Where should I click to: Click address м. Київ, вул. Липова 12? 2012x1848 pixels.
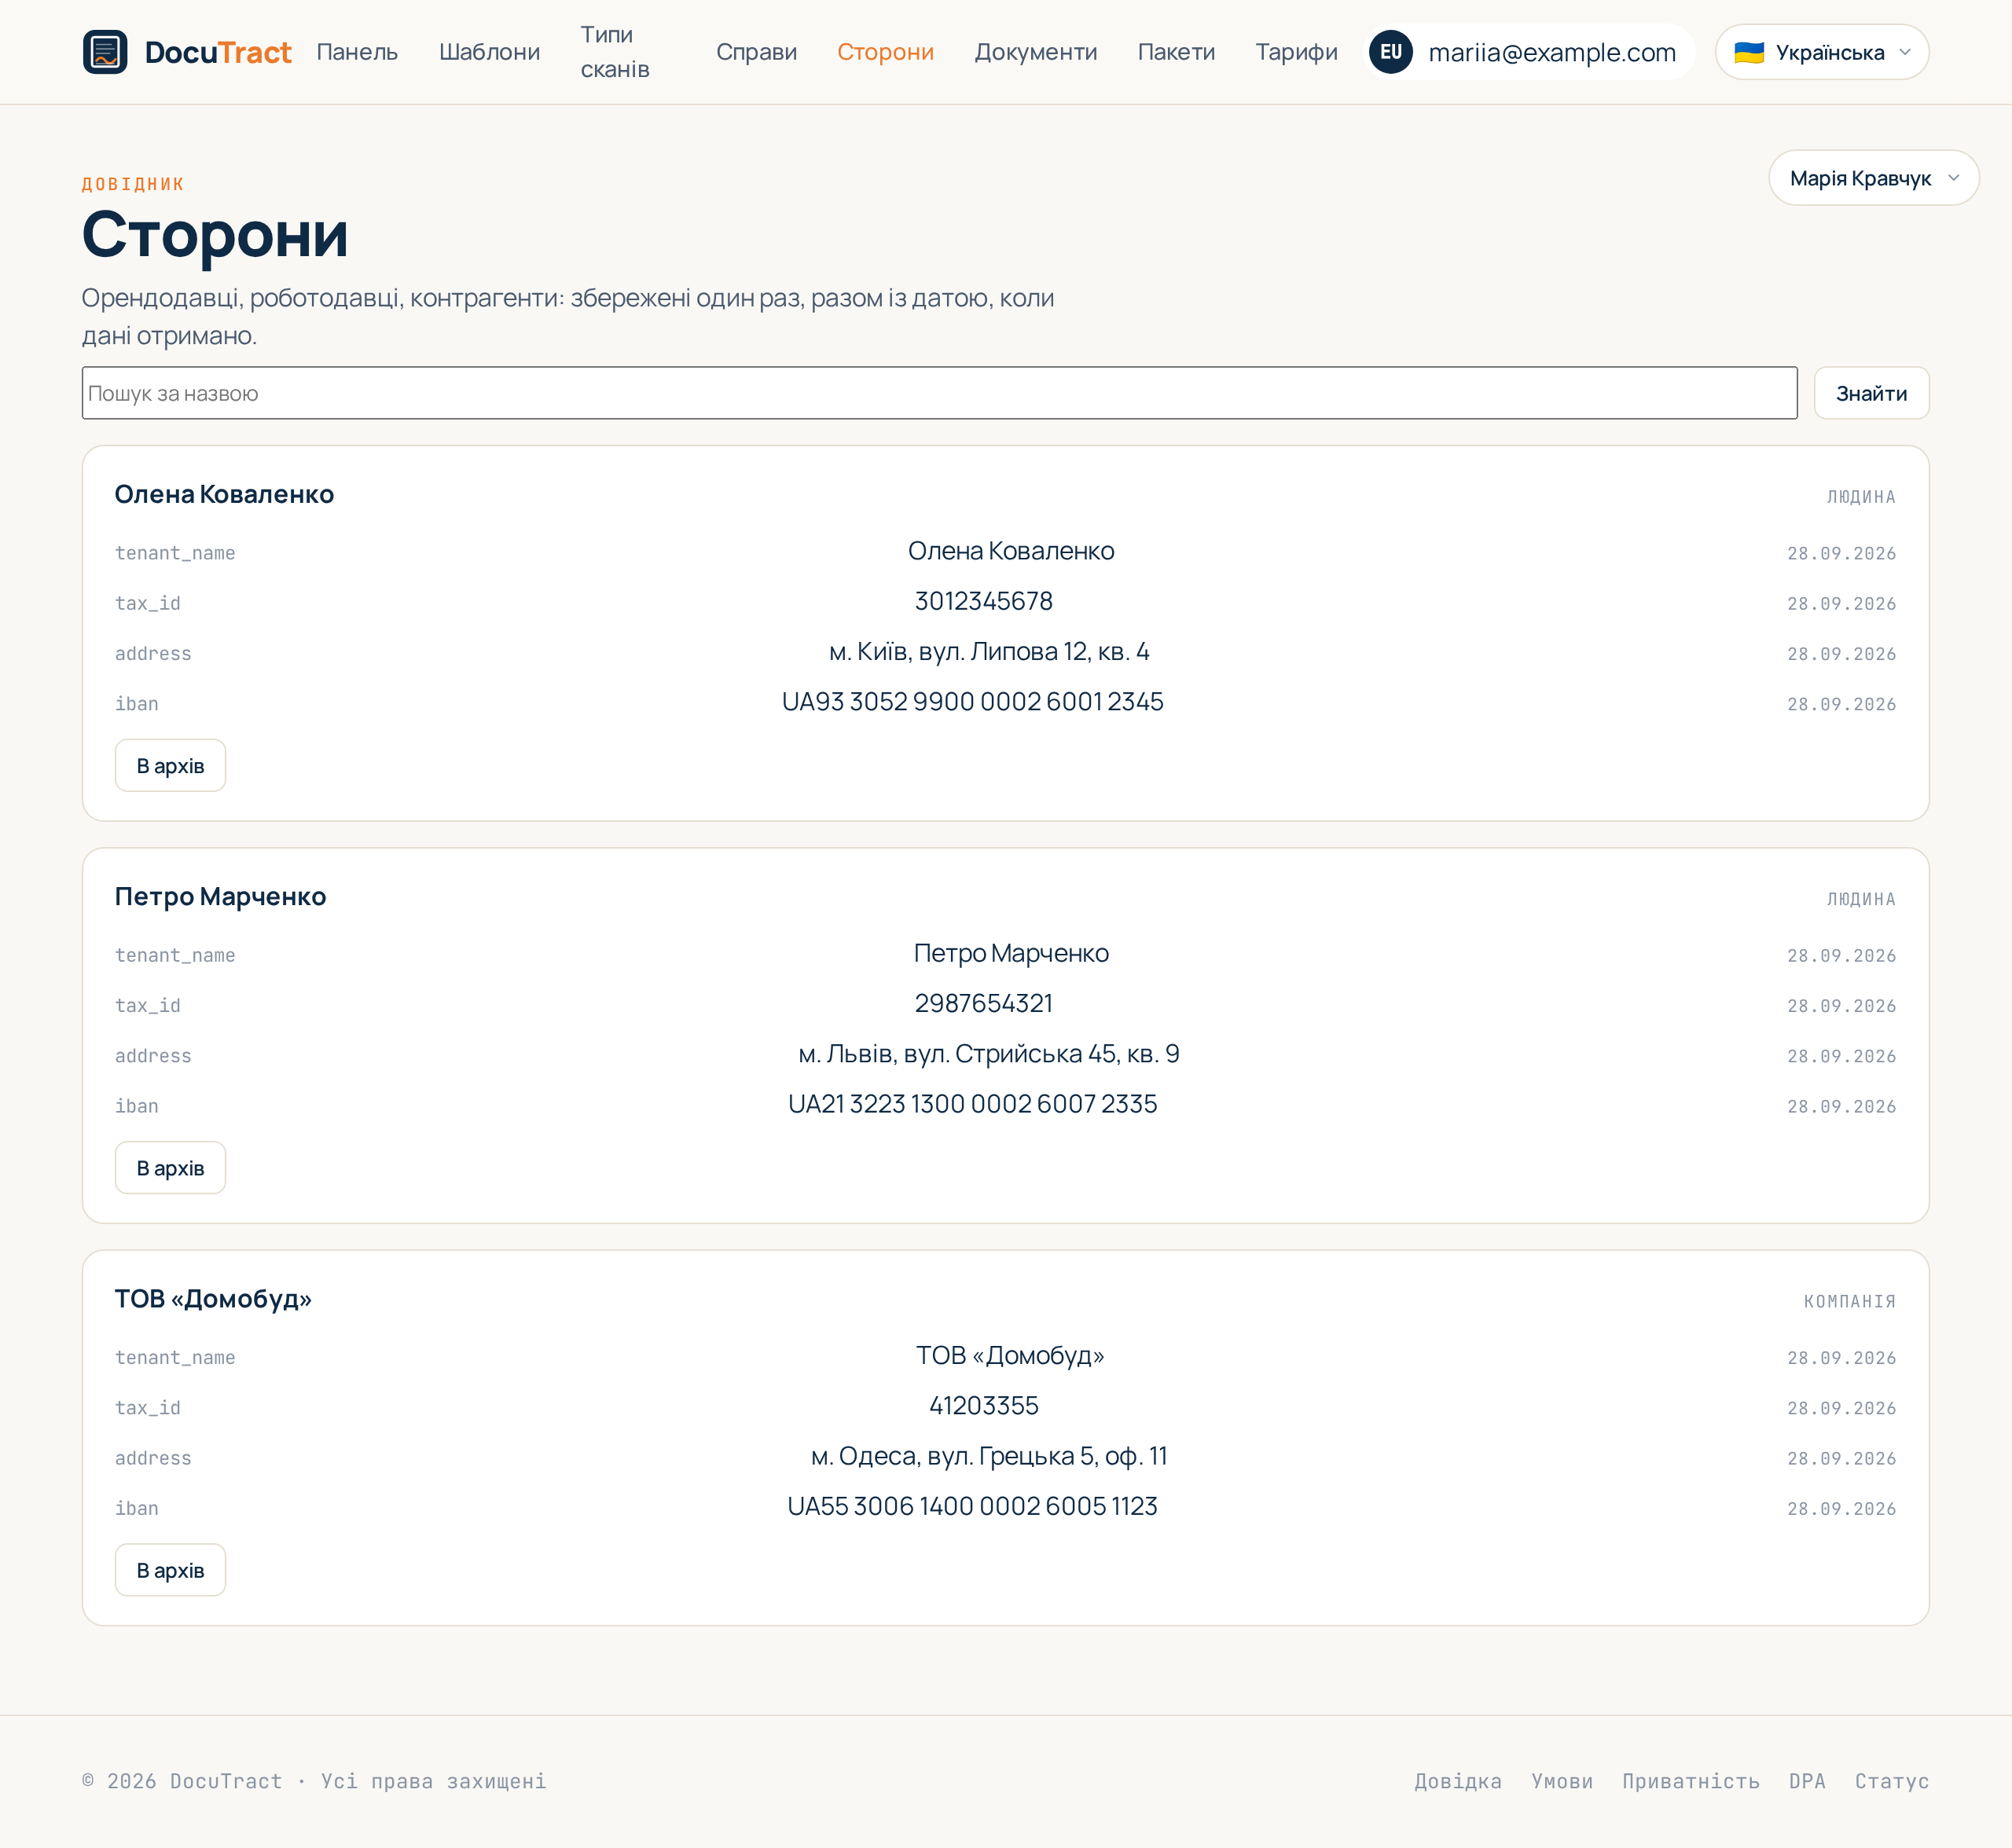click(989, 652)
